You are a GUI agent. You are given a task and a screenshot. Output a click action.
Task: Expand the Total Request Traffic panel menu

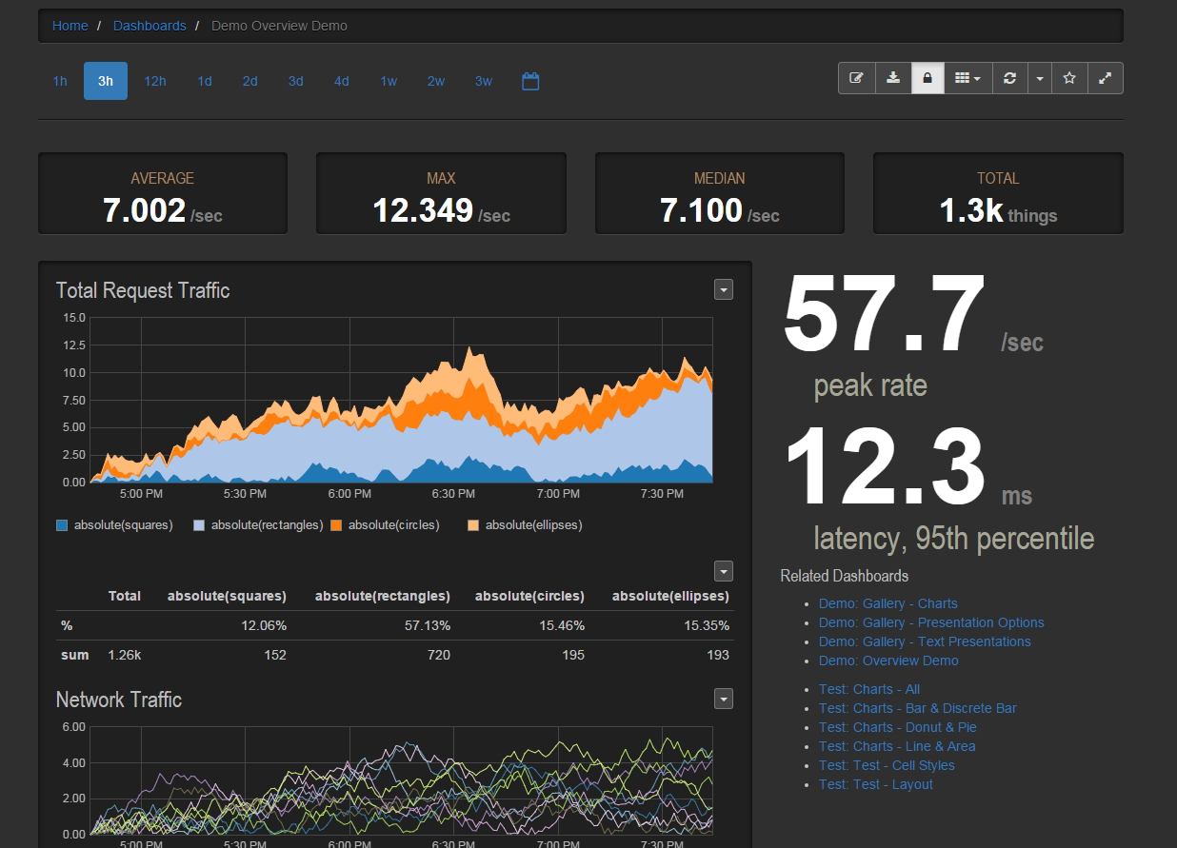(x=724, y=289)
